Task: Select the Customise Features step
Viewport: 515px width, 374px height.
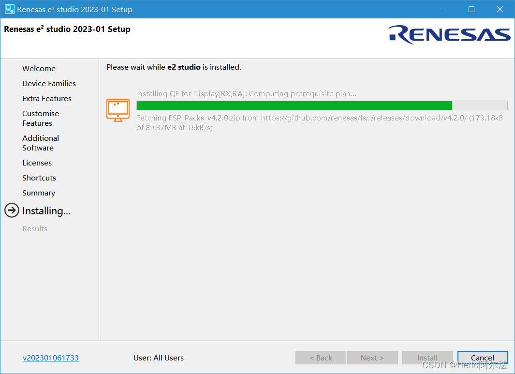Action: pyautogui.click(x=41, y=119)
